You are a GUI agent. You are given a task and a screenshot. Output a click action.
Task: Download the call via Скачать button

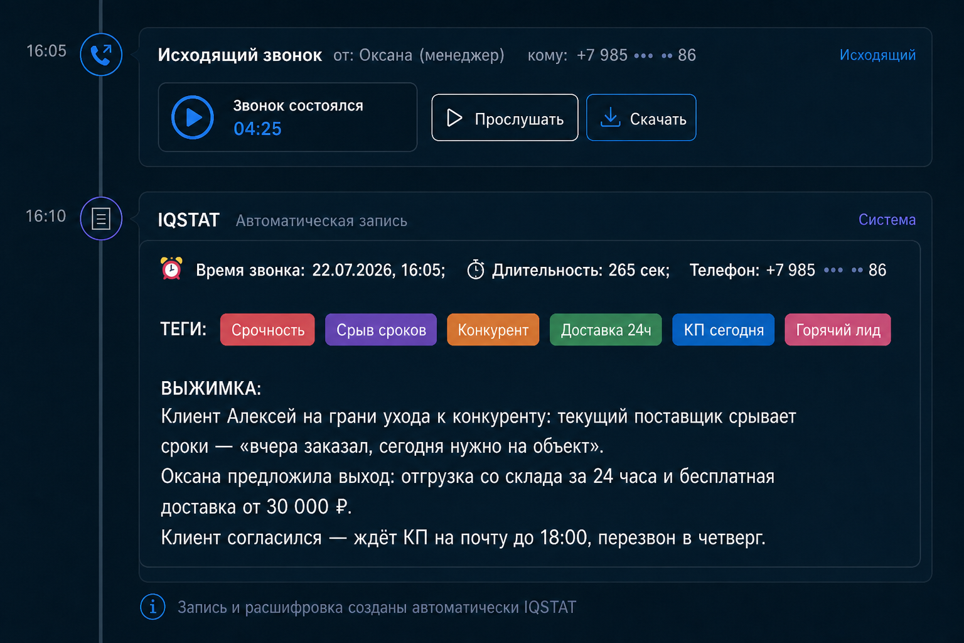click(x=641, y=117)
